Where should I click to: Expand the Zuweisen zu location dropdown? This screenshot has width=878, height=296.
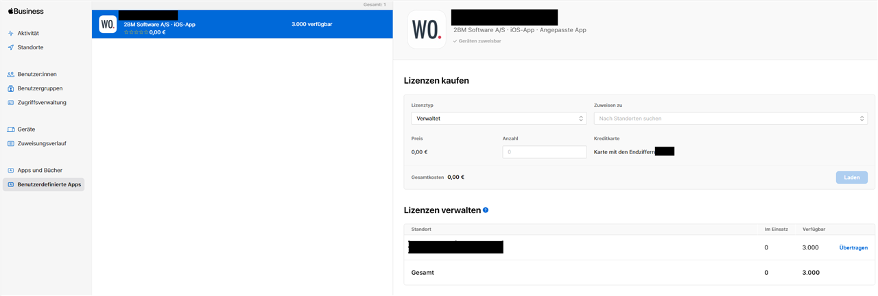click(x=731, y=119)
